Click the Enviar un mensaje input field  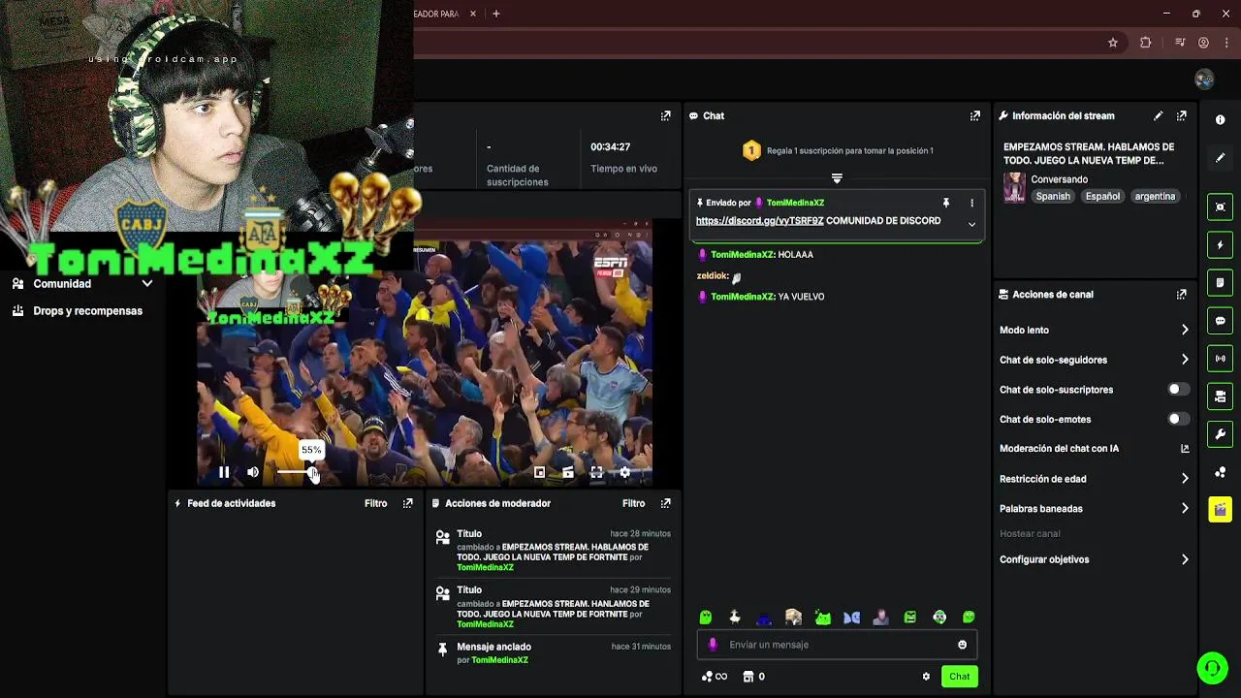coord(837,645)
